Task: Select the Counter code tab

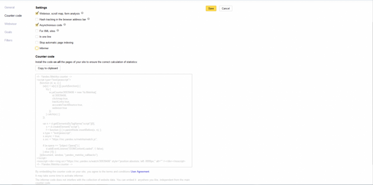Action: pyautogui.click(x=13, y=16)
